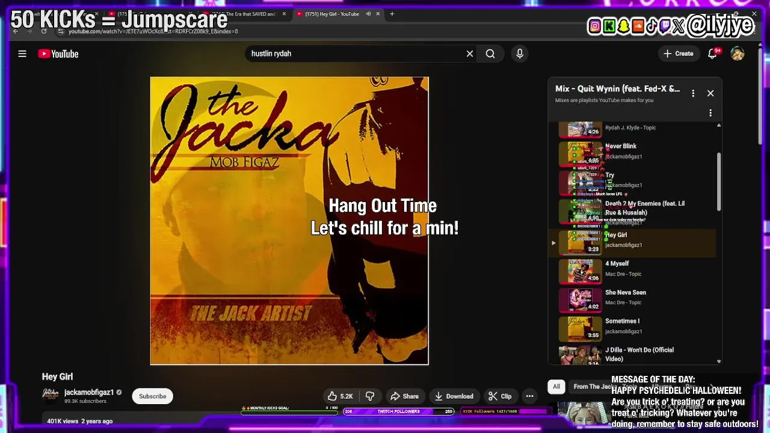Click the page's vertical scrollbar
The width and height of the screenshot is (770, 433).
pyautogui.click(x=760, y=96)
